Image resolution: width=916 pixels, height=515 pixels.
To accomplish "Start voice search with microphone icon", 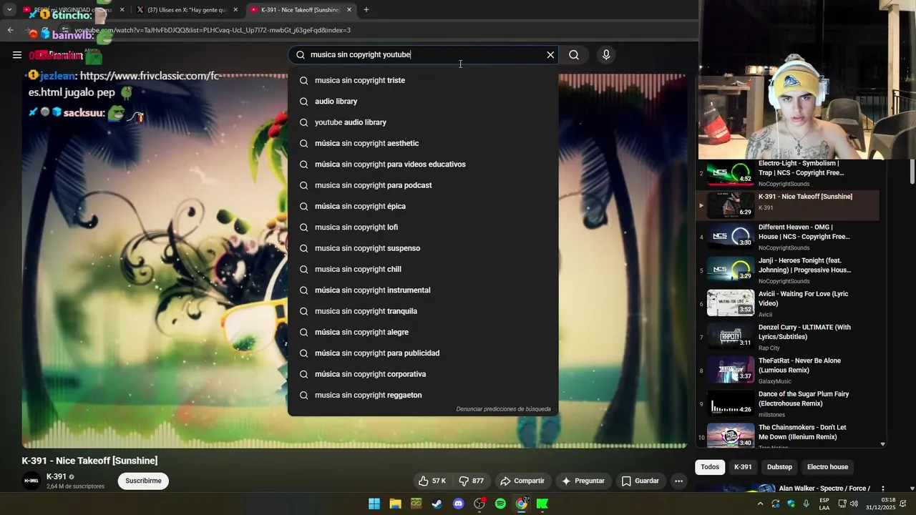I will click(x=606, y=55).
